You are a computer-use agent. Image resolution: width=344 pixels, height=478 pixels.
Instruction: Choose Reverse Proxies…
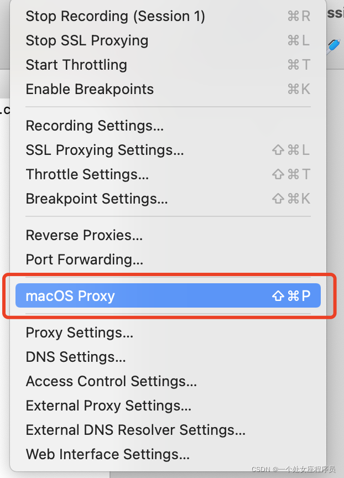tap(168, 235)
